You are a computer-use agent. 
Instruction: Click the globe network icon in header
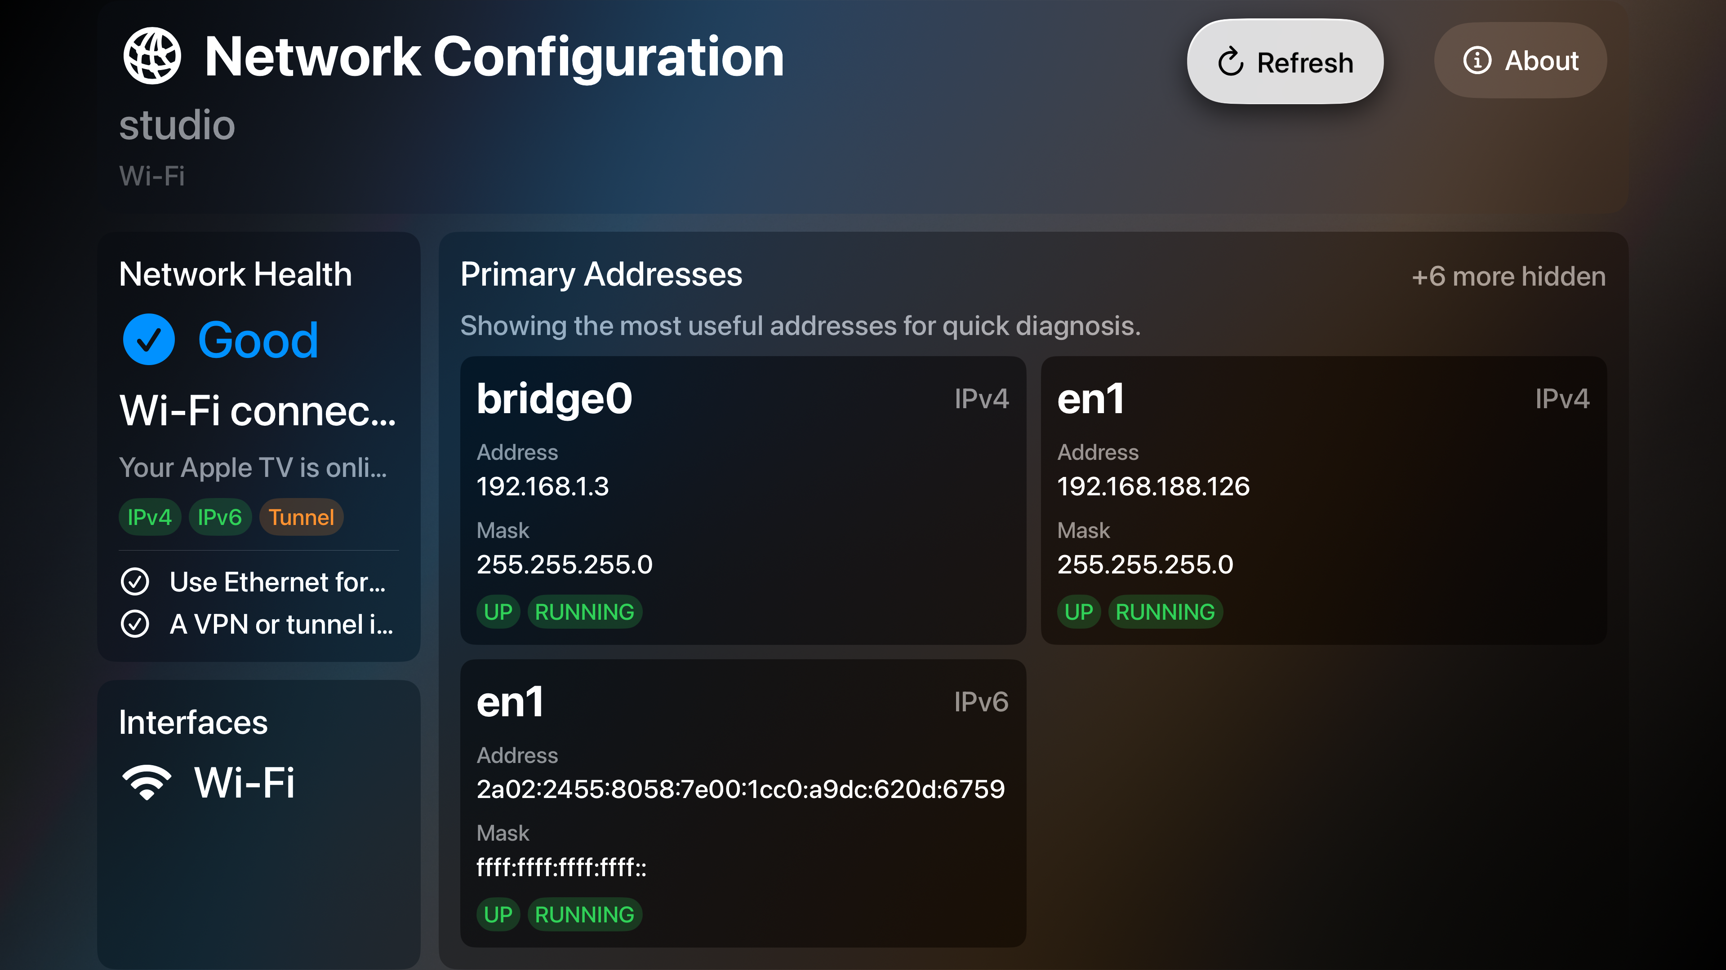(x=152, y=56)
